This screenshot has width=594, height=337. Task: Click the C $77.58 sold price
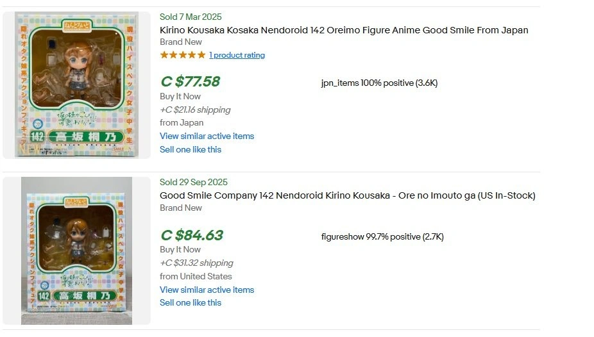pyautogui.click(x=190, y=81)
